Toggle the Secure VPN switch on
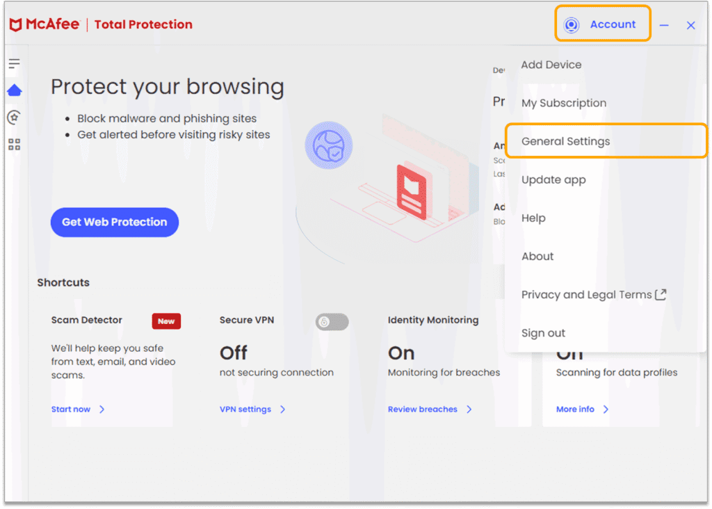The height and width of the screenshot is (509, 712). tap(332, 321)
